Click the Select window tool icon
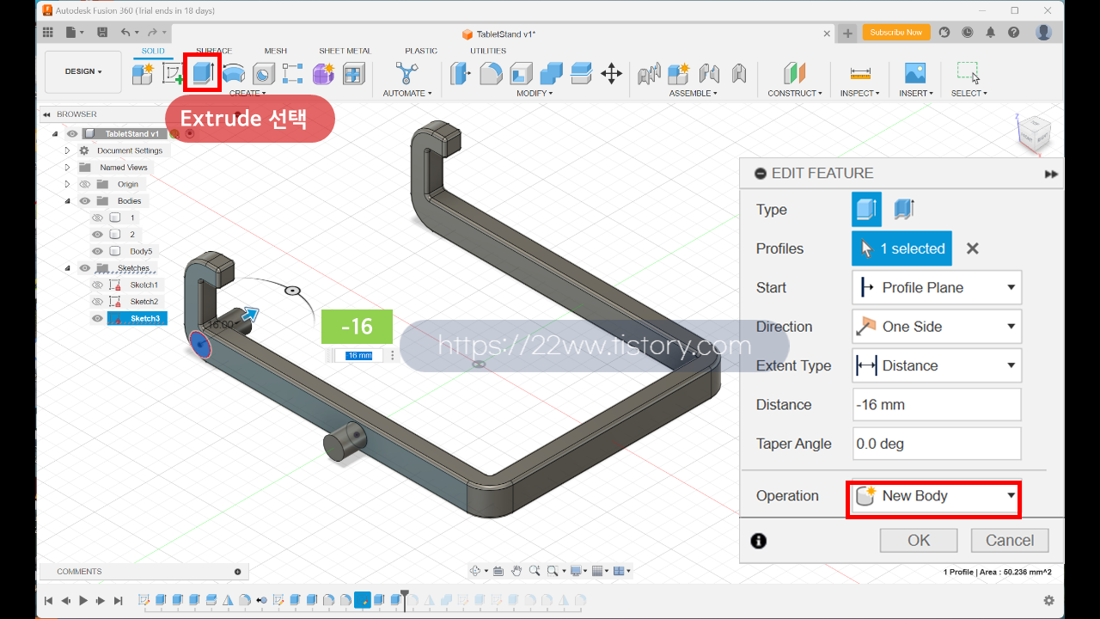This screenshot has height=619, width=1100. (969, 73)
